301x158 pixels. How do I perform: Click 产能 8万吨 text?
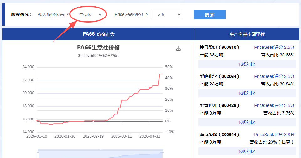210,113
